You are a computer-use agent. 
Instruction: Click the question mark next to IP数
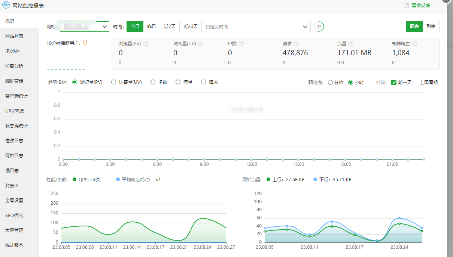coord(241,43)
